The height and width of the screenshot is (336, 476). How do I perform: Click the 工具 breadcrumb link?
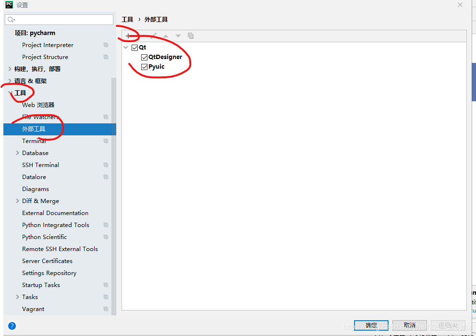click(127, 19)
